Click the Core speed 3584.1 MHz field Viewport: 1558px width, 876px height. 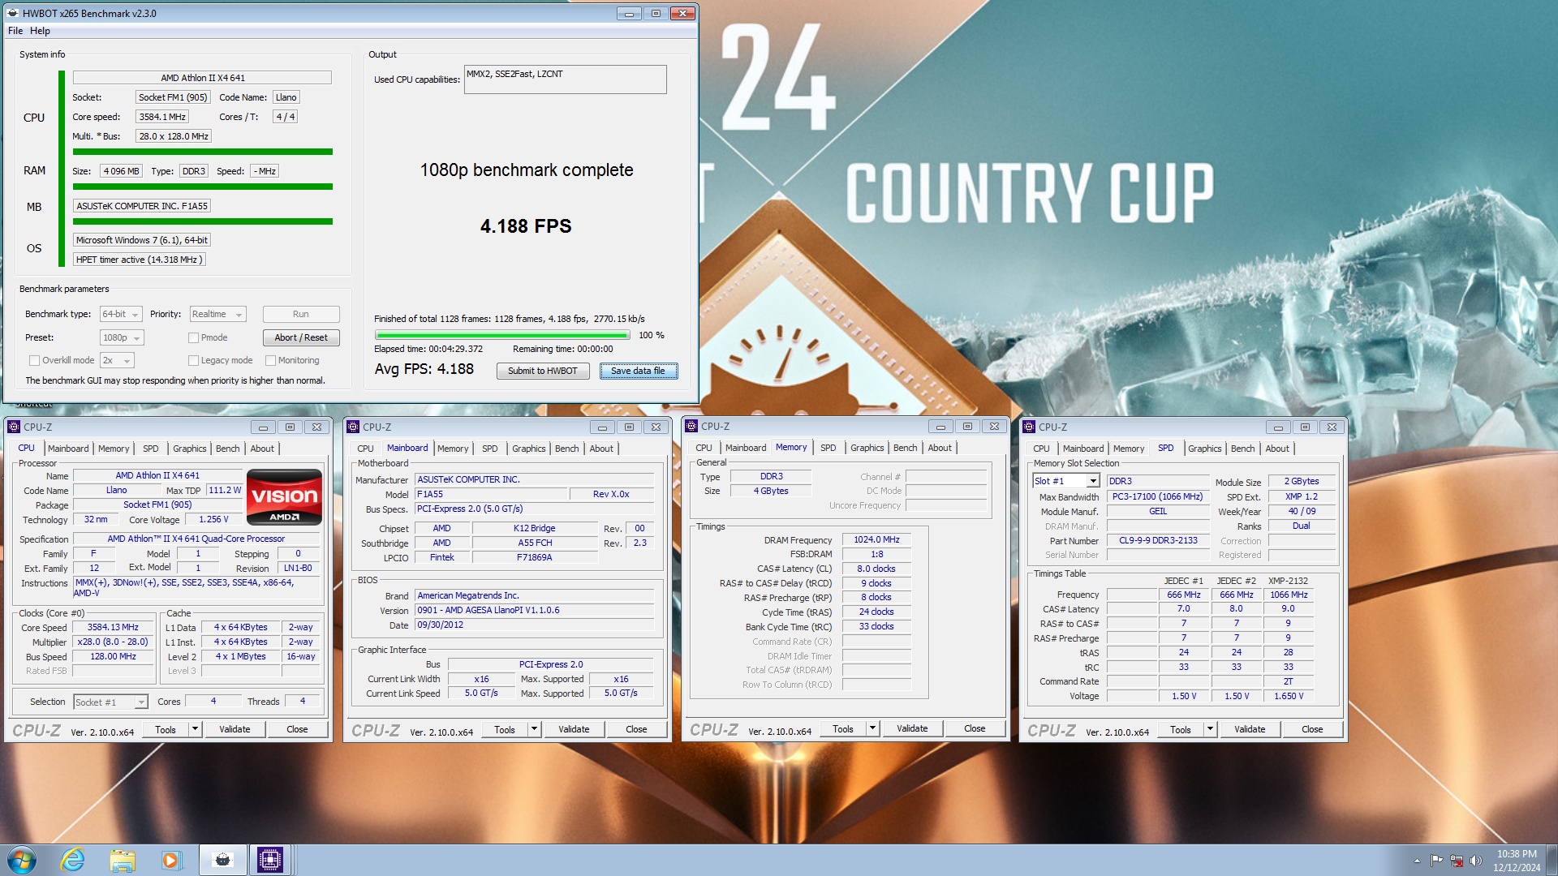(x=162, y=117)
